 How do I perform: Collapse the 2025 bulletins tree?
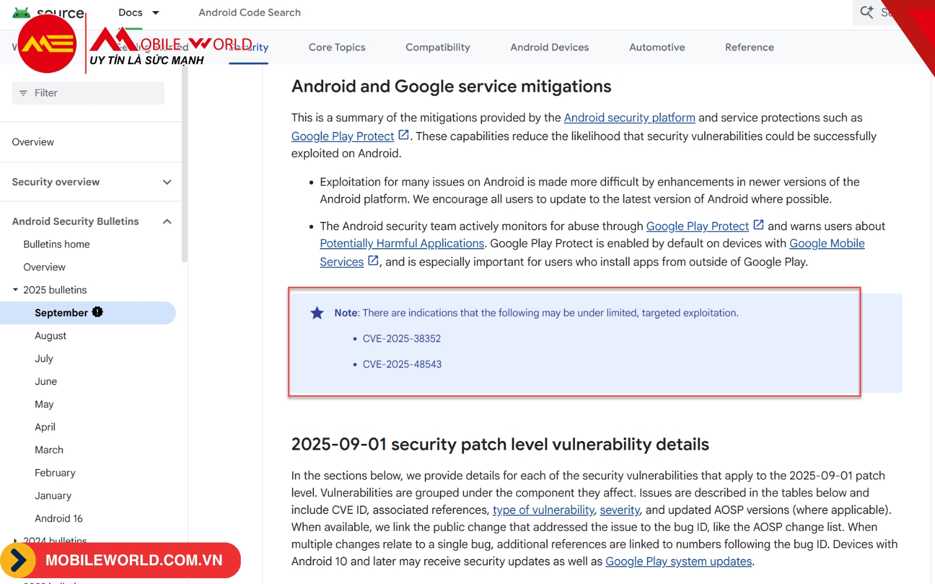pyautogui.click(x=15, y=290)
